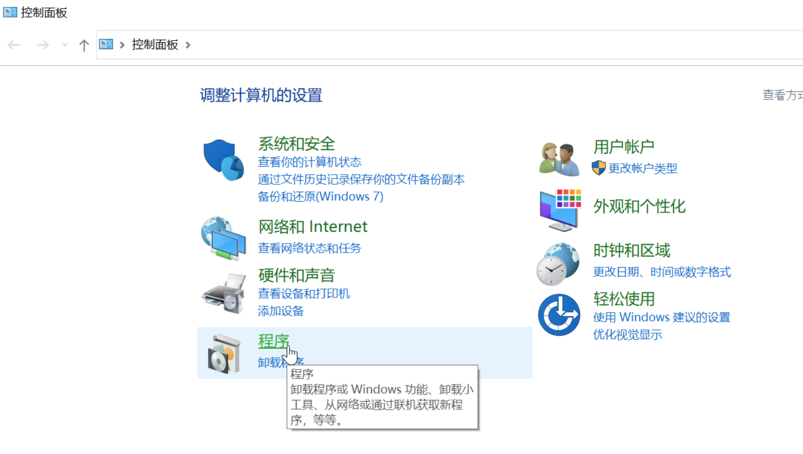Screen dimensions: 803x454
Task: Open 查看网络状态和任务 link
Action: coord(309,248)
